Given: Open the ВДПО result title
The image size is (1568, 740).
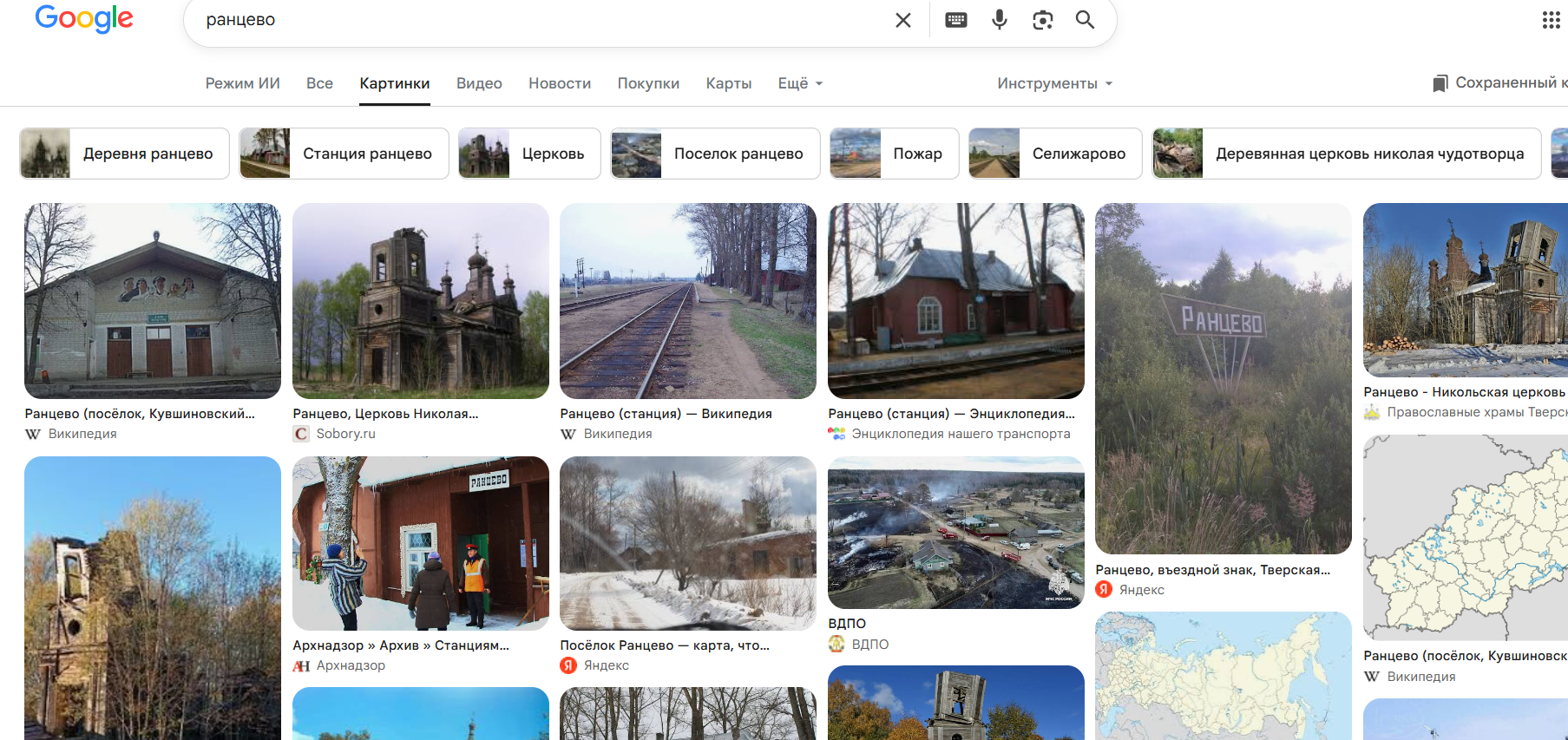Looking at the screenshot, I should [x=847, y=624].
